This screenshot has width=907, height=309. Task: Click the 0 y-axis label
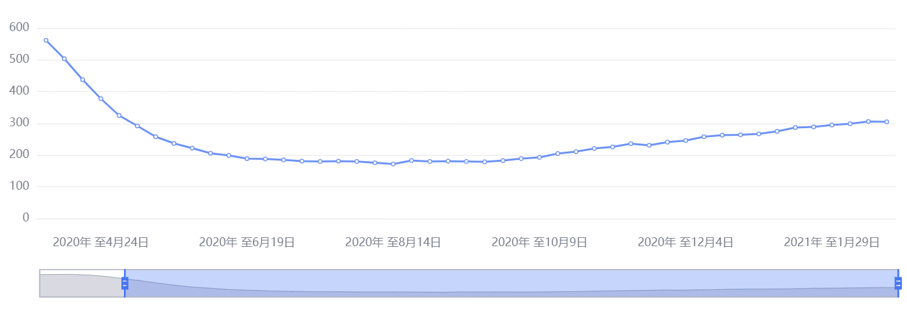(x=26, y=218)
